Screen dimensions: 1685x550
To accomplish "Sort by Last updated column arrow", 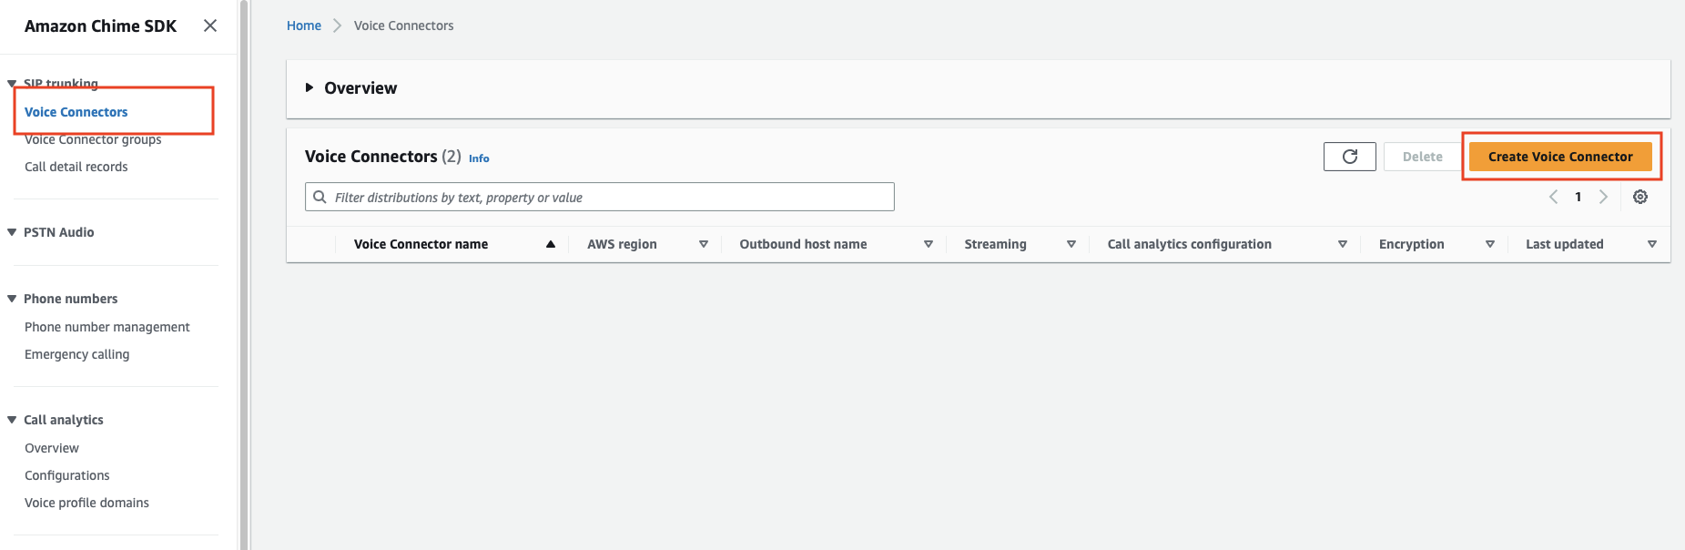I will coord(1652,244).
